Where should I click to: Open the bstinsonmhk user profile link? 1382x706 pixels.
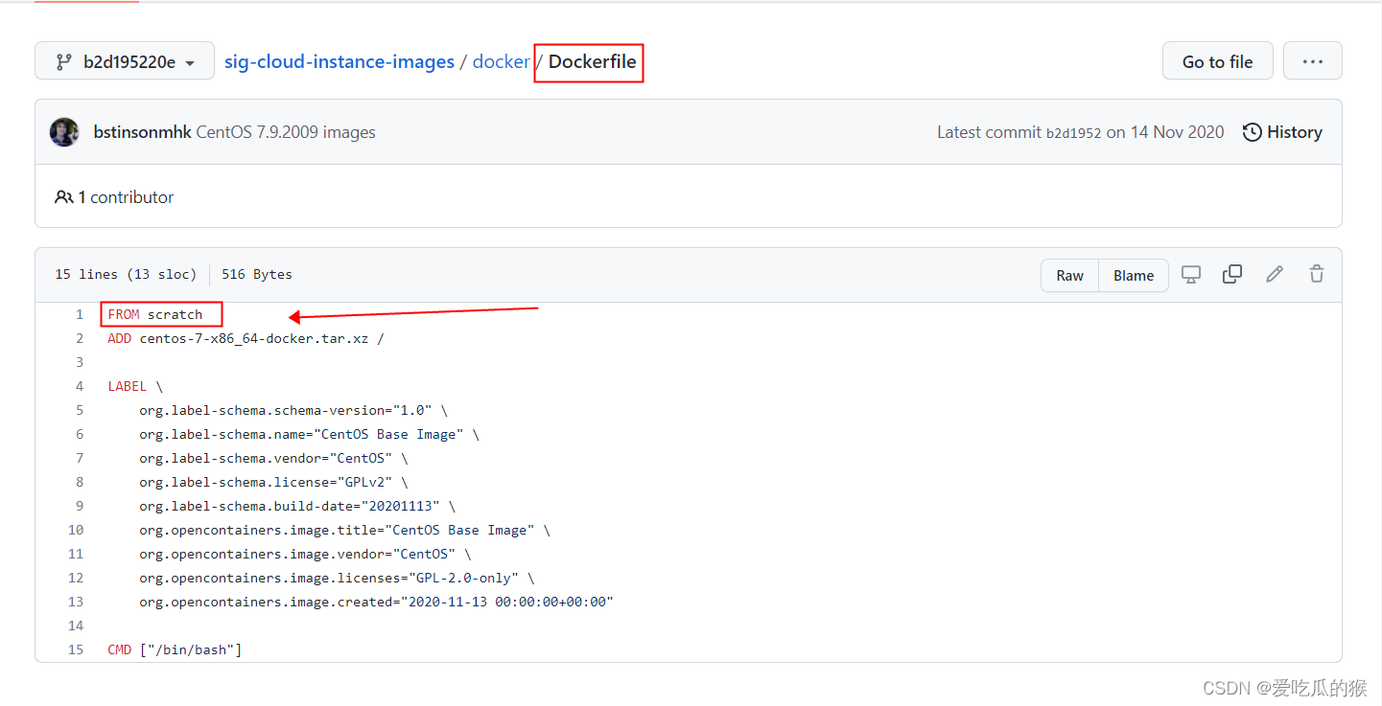point(142,132)
